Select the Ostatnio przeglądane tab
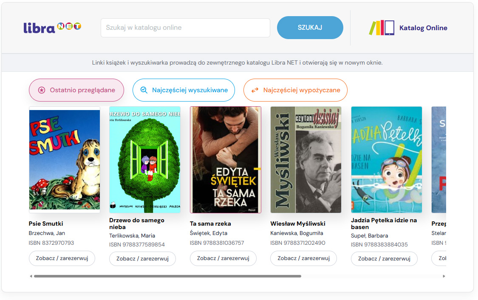The image size is (478, 300). click(76, 90)
